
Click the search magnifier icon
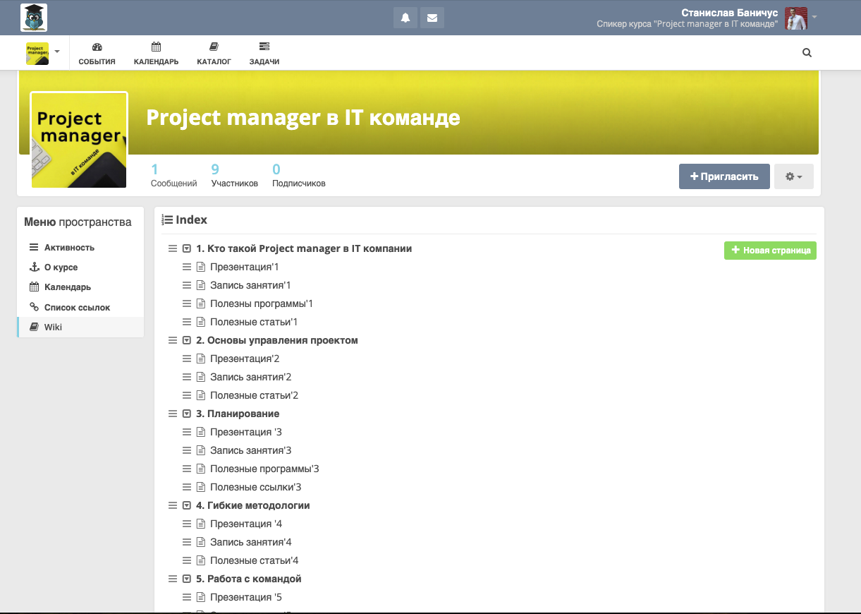(807, 52)
